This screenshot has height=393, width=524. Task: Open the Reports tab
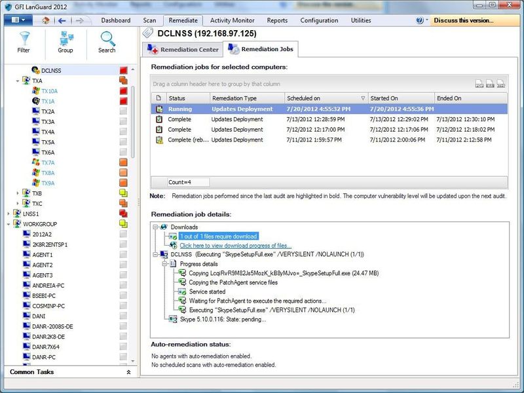coord(277,20)
